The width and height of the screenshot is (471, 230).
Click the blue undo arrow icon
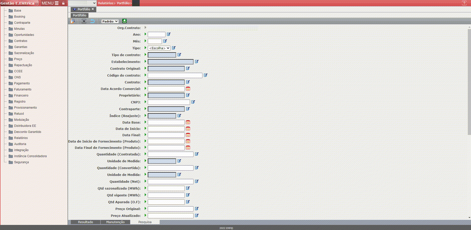(93, 21)
